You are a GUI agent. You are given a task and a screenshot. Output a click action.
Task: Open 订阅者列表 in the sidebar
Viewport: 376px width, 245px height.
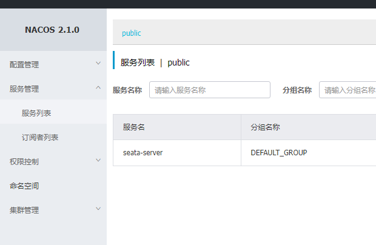pyautogui.click(x=40, y=137)
